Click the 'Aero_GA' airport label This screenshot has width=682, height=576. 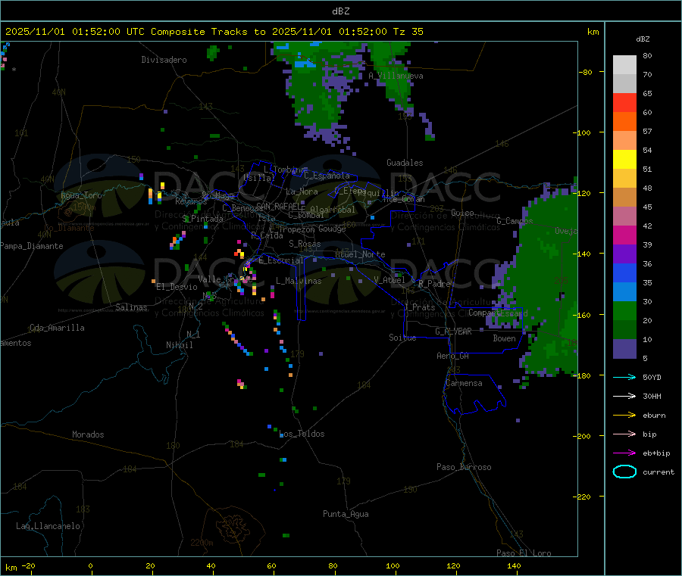453,356
